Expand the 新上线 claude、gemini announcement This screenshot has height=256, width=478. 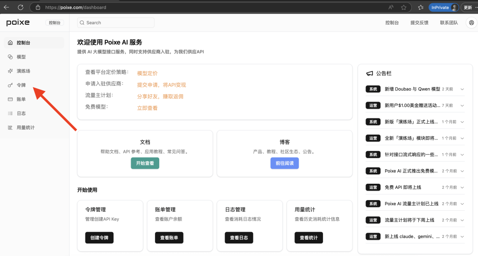(462, 236)
